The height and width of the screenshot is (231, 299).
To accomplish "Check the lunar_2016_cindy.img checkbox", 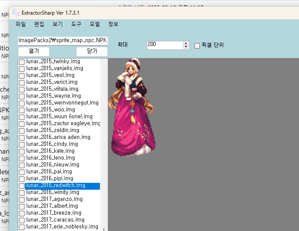I will pyautogui.click(x=22, y=145).
